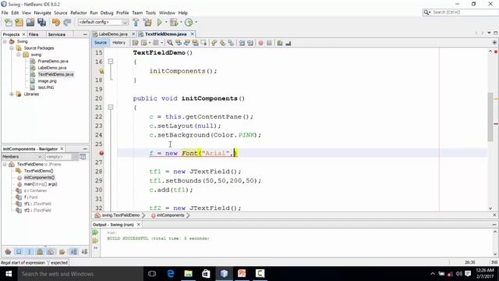Click the Source view button

101,43
